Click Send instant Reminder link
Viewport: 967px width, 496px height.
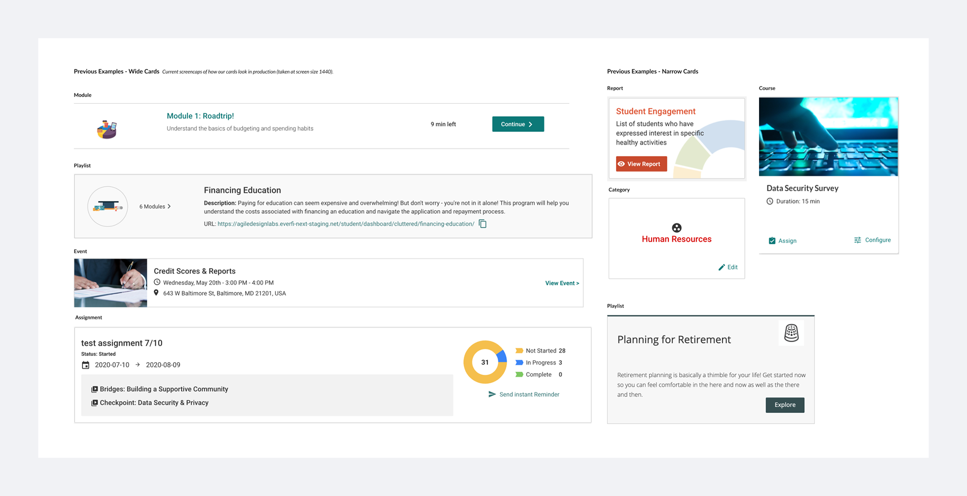[529, 394]
